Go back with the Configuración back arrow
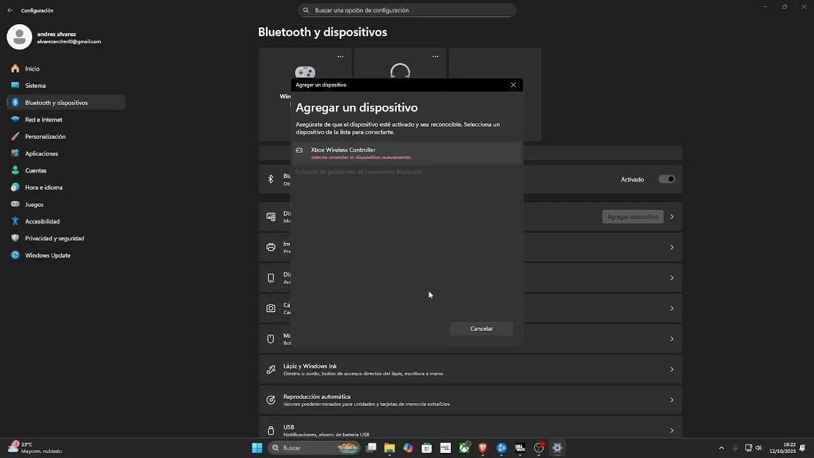Image resolution: width=814 pixels, height=458 pixels. (x=10, y=10)
